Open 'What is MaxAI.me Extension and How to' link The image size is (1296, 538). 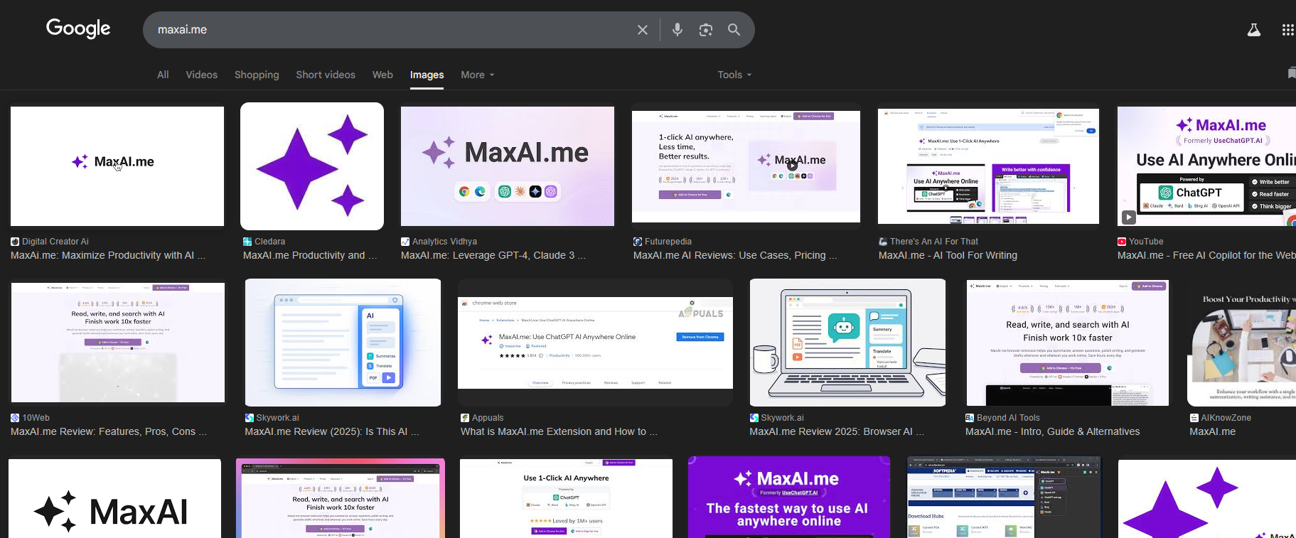[559, 431]
